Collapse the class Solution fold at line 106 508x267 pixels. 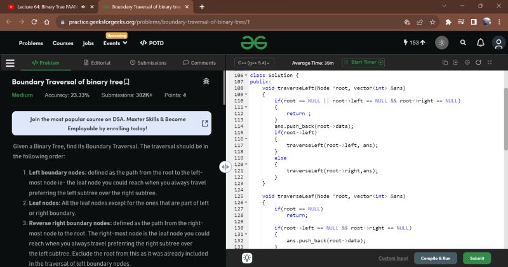point(246,75)
